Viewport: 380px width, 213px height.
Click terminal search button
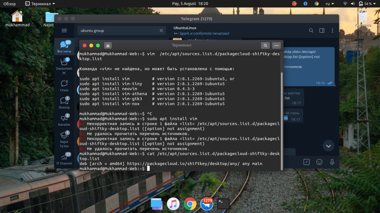265,45
